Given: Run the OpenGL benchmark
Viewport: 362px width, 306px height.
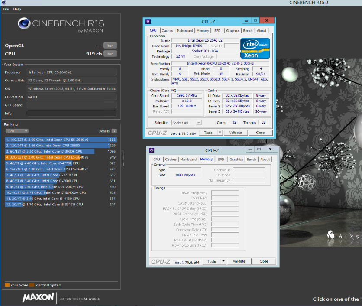Looking at the screenshot, I should pyautogui.click(x=110, y=46).
